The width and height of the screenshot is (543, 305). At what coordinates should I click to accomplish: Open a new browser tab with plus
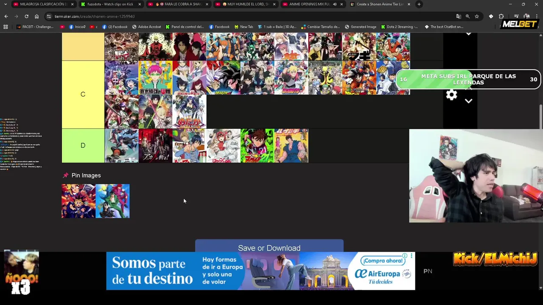click(419, 4)
